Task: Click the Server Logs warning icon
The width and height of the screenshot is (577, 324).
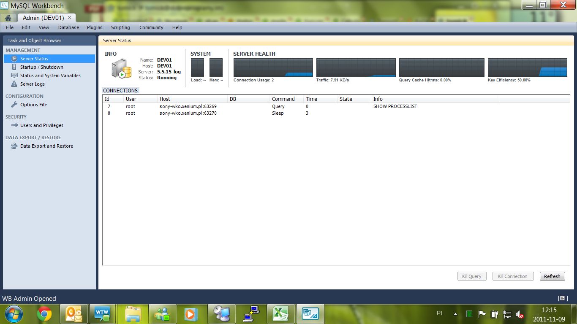Action: coord(14,84)
